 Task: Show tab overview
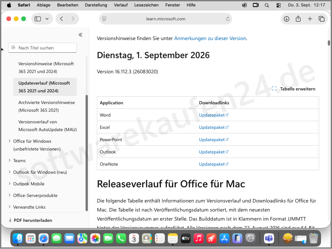tap(321, 19)
